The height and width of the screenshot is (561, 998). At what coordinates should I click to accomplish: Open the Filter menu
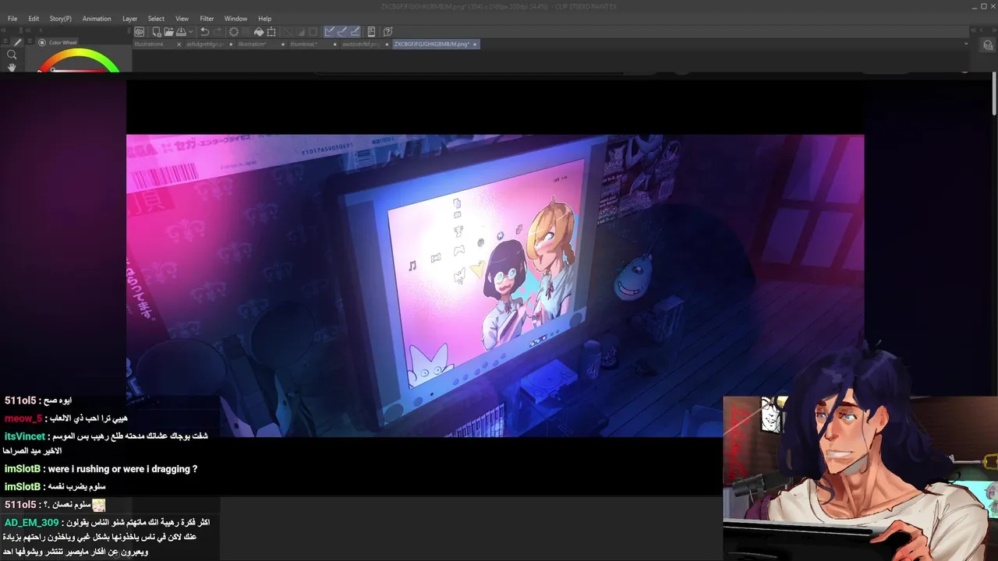tap(207, 19)
